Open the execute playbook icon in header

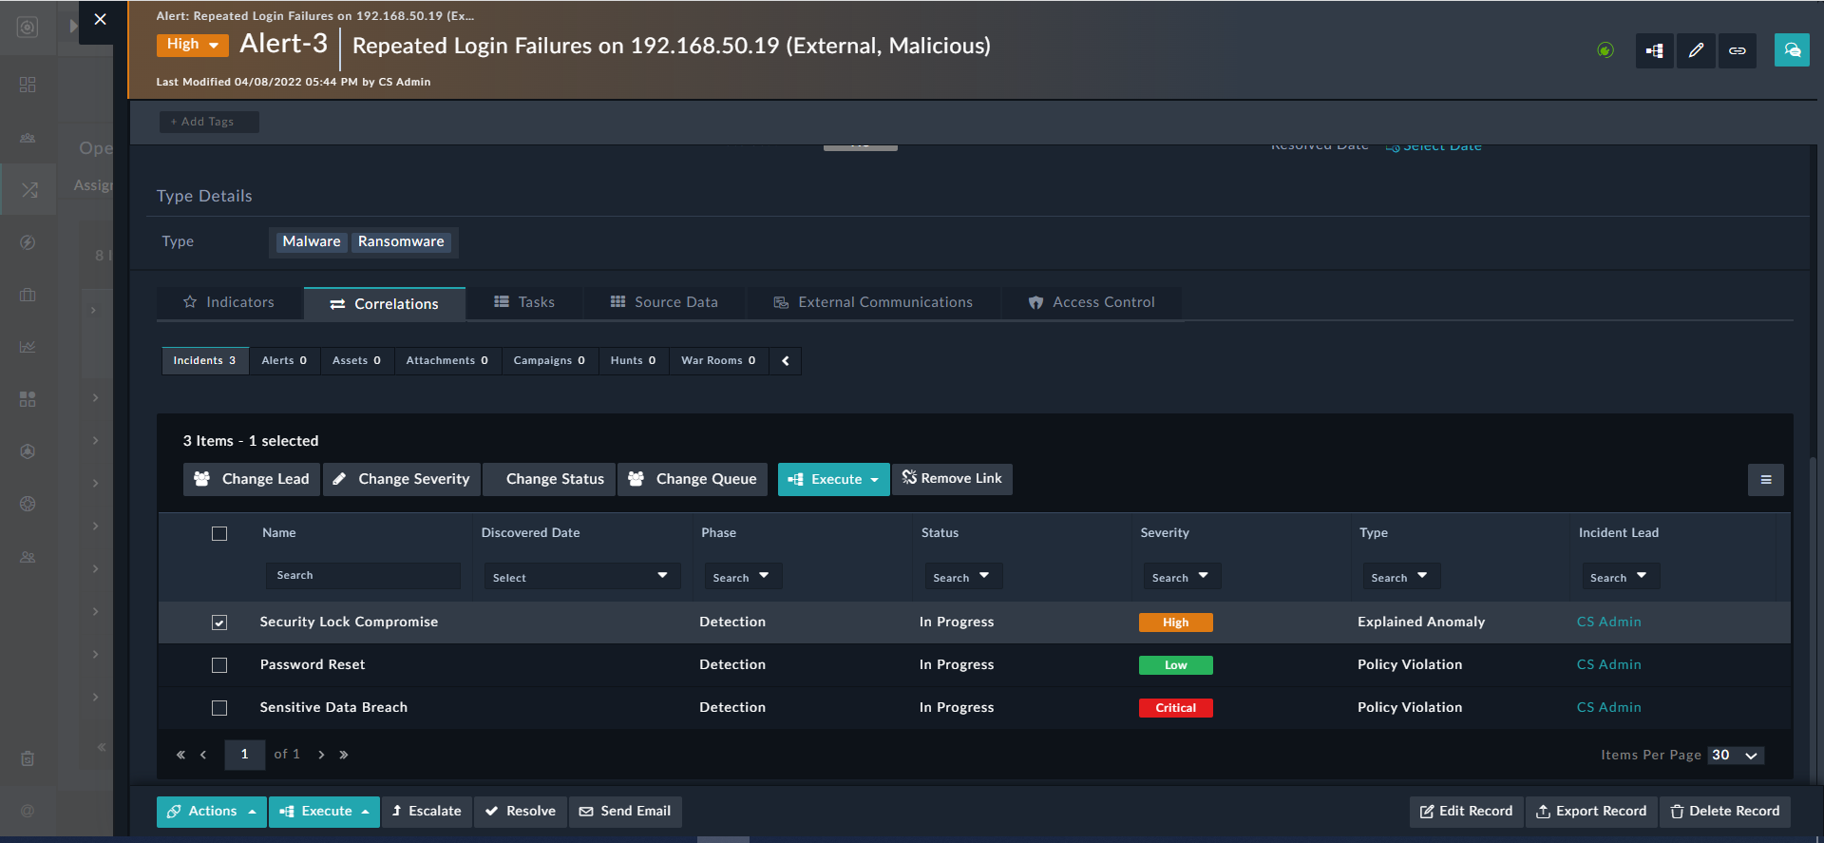tap(1654, 51)
